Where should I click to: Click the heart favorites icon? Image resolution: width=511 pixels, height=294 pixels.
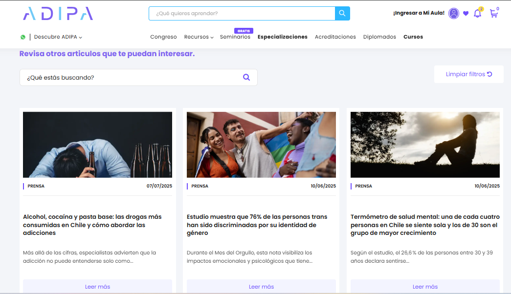(466, 13)
